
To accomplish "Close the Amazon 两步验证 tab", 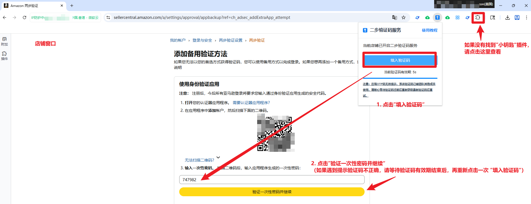I will coord(62,6).
